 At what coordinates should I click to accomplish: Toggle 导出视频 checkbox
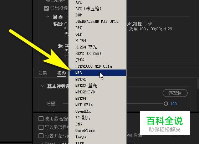click(46, 8)
